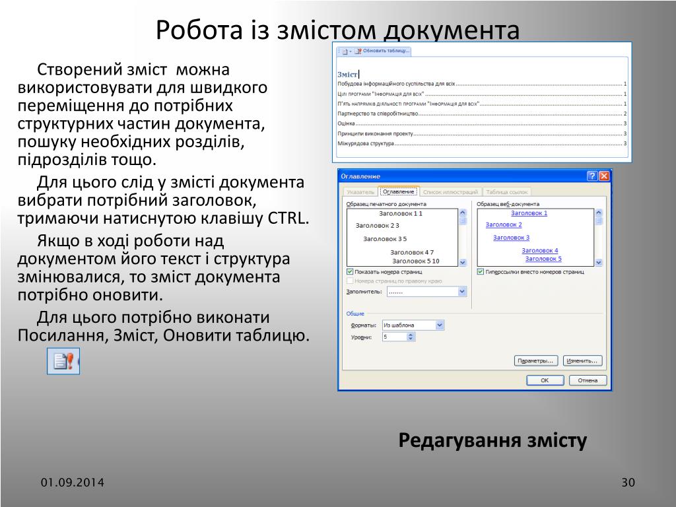Click Заголовок 5 10 in print document sample
Screen dimensions: 676x507
(x=416, y=261)
